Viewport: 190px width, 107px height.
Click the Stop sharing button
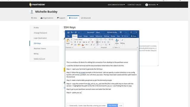pyautogui.click(x=113, y=106)
